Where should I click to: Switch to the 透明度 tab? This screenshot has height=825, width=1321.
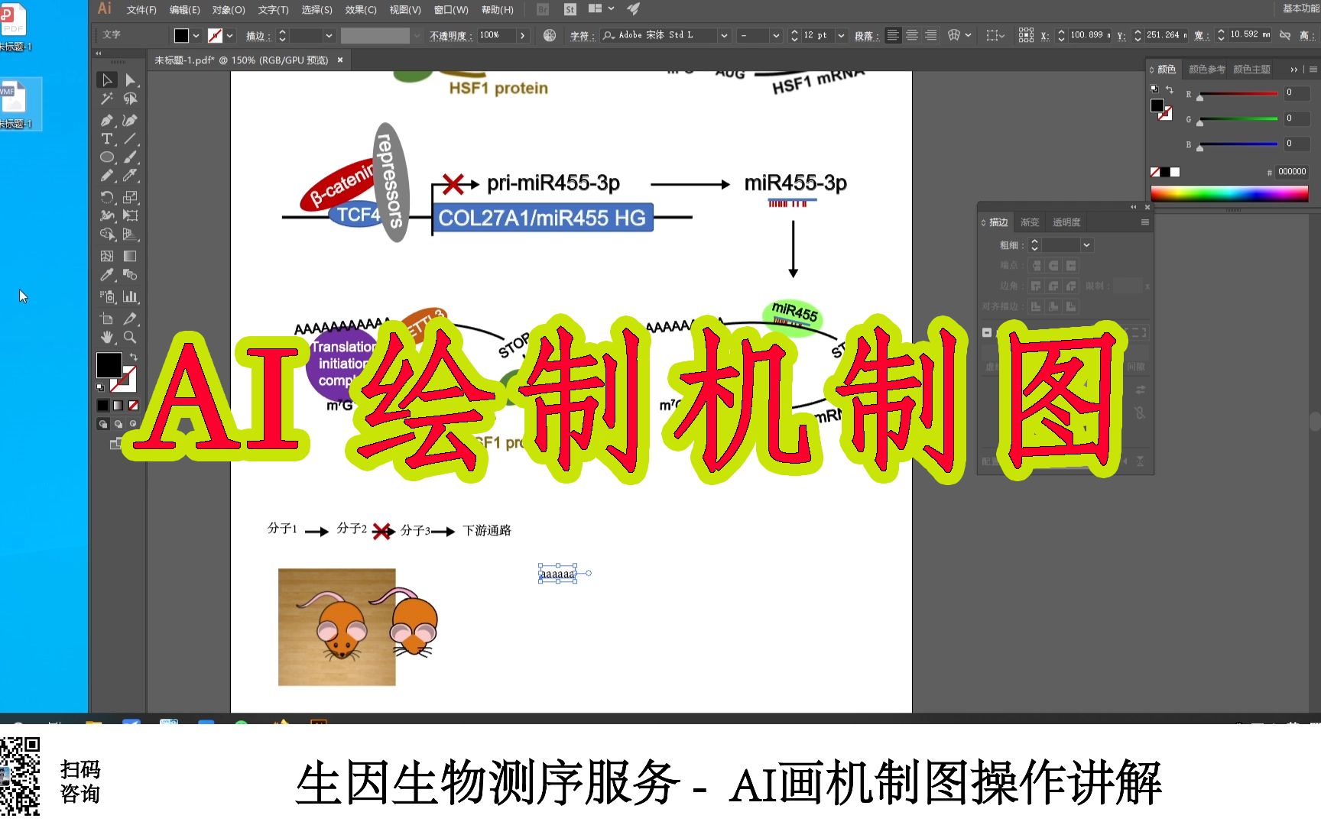1066,222
